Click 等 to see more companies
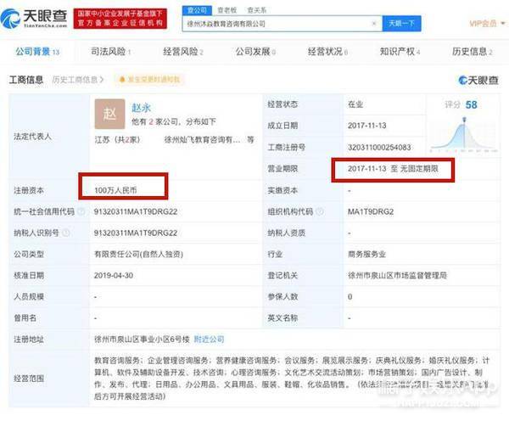 point(250,140)
